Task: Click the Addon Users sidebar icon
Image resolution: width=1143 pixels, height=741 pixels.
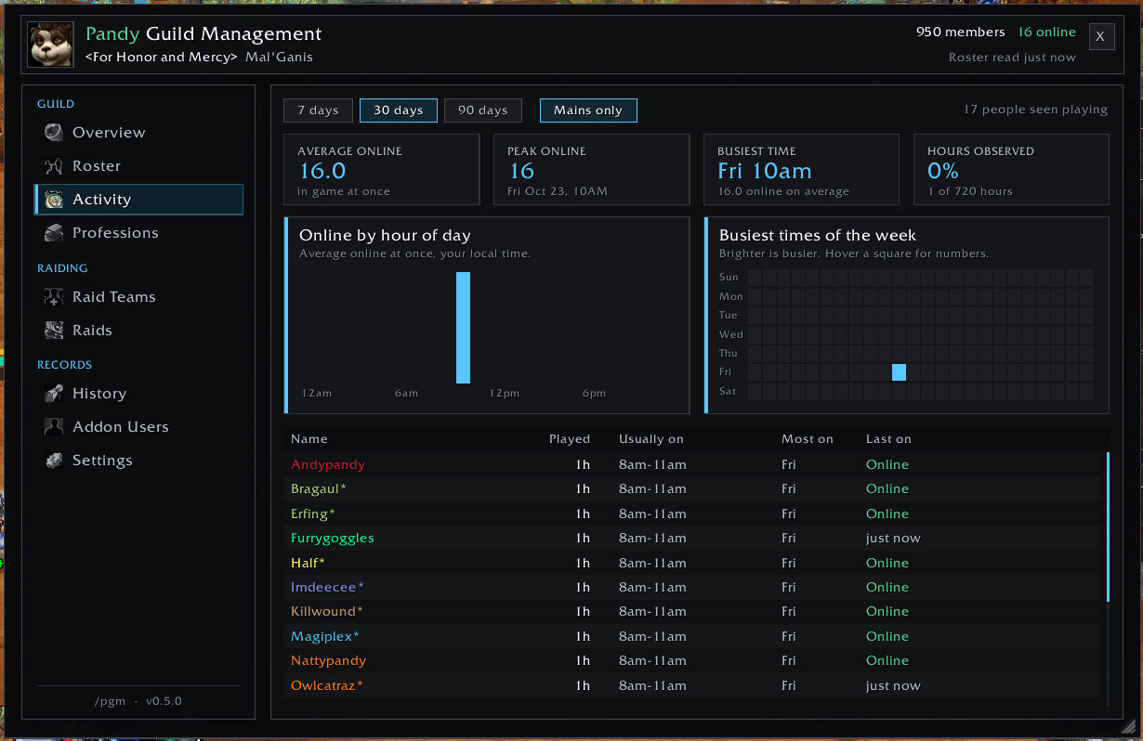Action: coord(55,426)
